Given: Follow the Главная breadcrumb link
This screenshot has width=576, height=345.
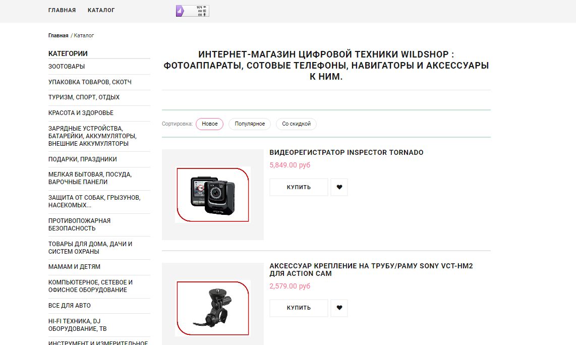Looking at the screenshot, I should pos(58,36).
